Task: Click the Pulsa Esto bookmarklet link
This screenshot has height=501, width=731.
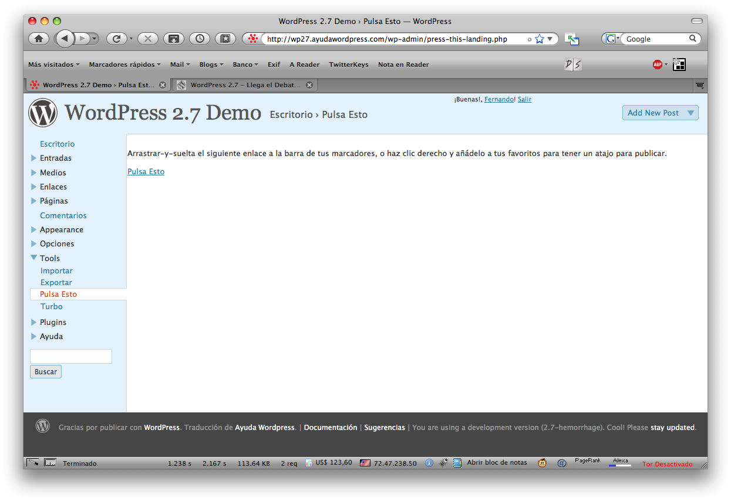Action: pyautogui.click(x=146, y=171)
